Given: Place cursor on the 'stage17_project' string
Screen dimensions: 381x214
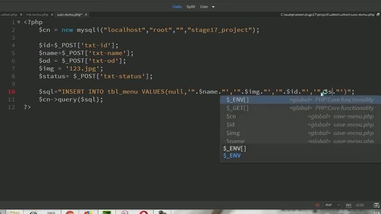Looking at the screenshot, I should coord(220,30).
